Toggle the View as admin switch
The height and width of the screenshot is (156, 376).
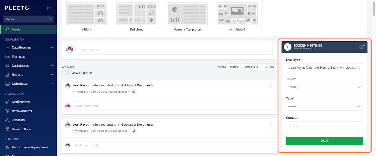tap(66, 73)
